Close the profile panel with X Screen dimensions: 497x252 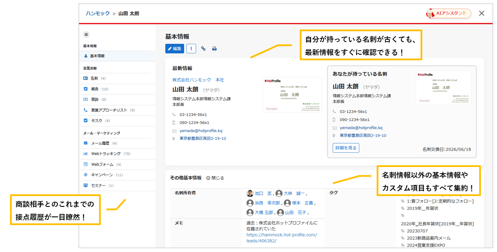point(481,13)
